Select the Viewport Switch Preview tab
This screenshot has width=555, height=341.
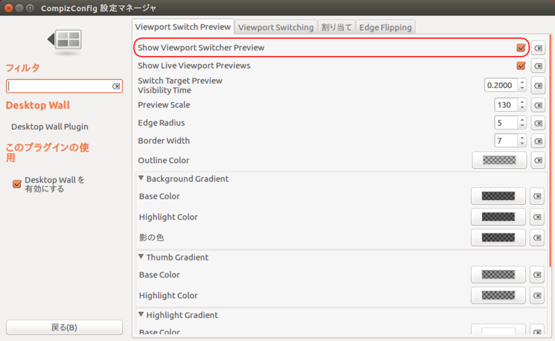click(x=183, y=27)
